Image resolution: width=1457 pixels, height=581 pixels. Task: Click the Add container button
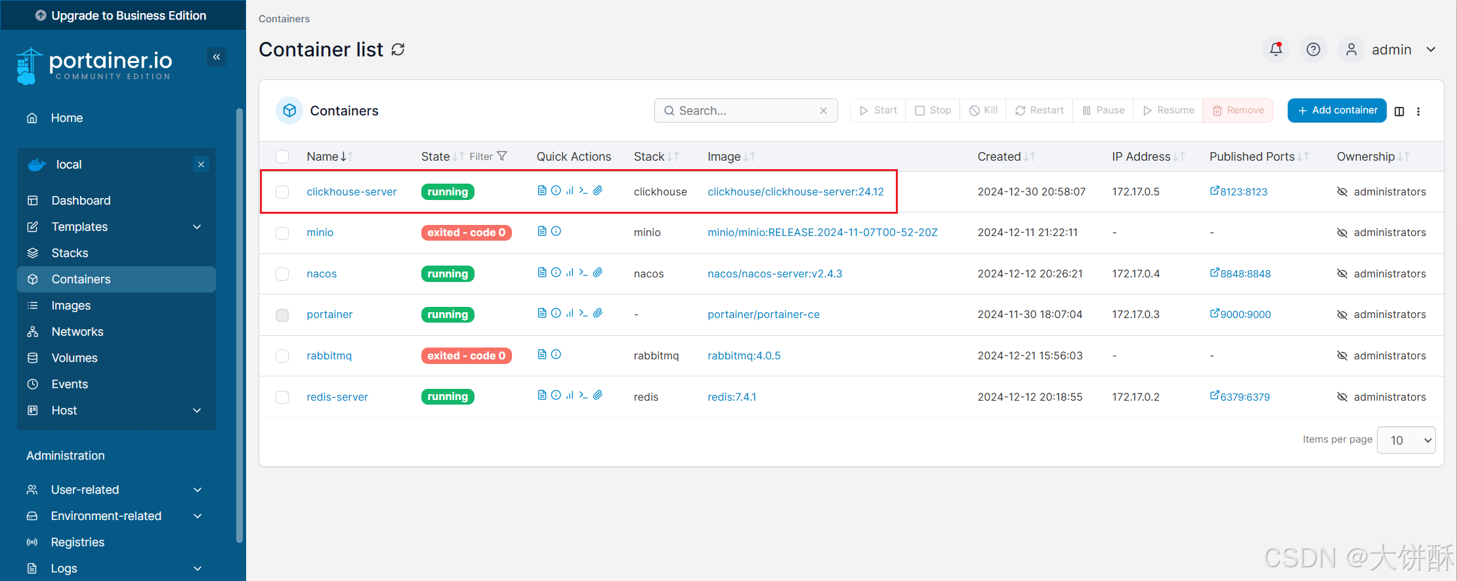coord(1337,110)
